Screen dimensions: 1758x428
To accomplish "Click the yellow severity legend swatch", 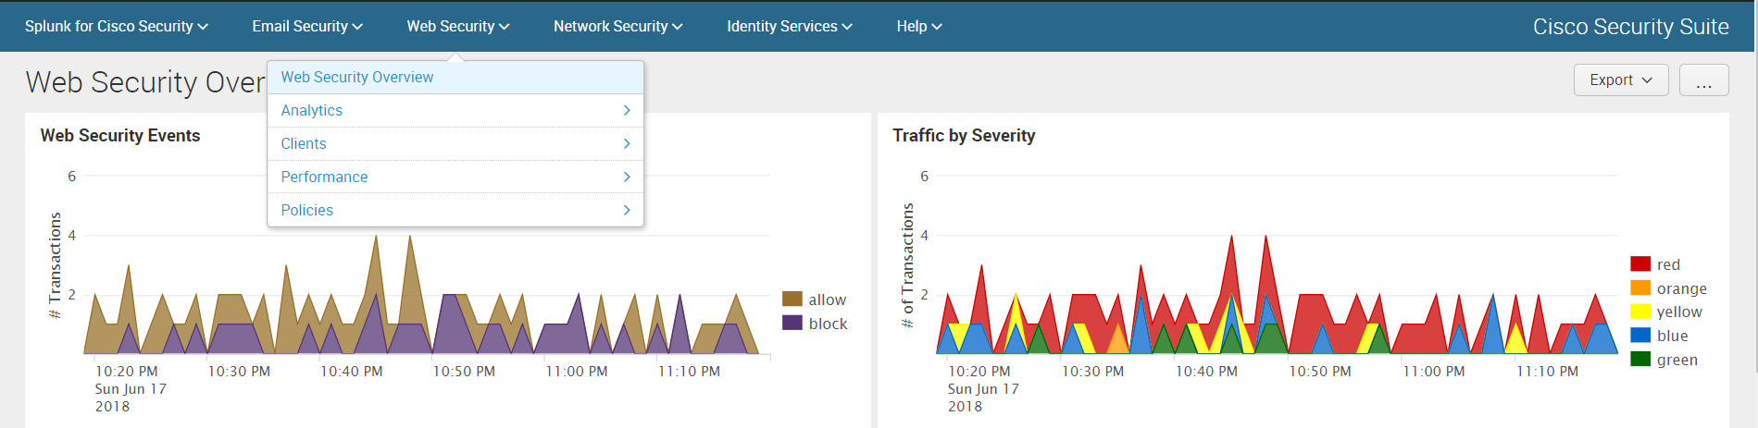I will (x=1640, y=312).
